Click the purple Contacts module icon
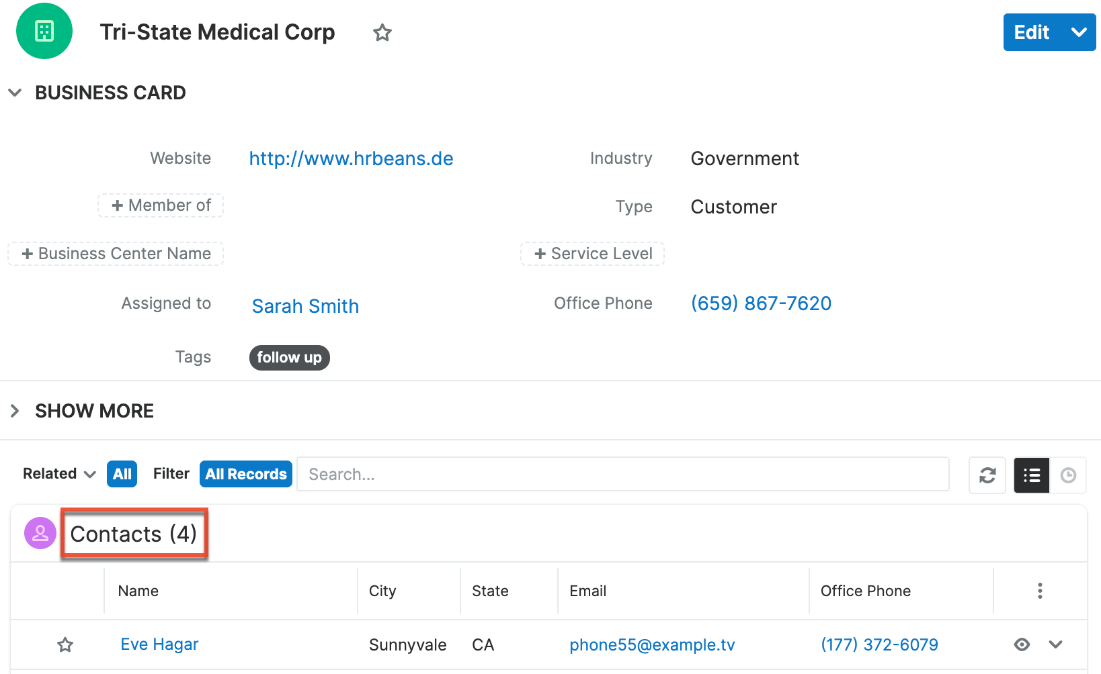1101x674 pixels. point(40,534)
